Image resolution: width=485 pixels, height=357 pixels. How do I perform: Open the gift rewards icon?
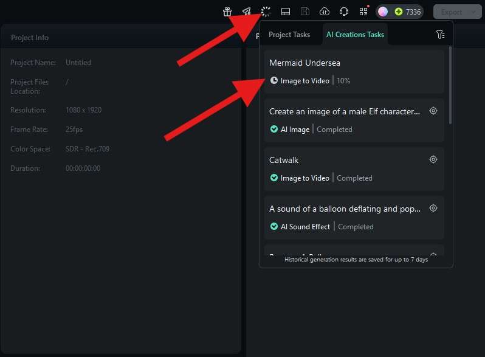tap(227, 12)
